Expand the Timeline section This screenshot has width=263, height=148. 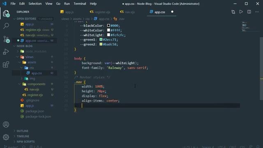tap(23, 136)
